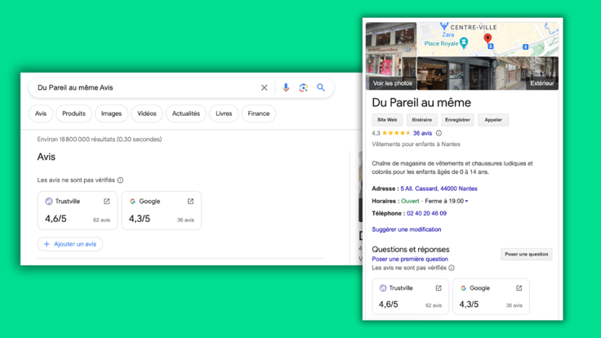Image resolution: width=601 pixels, height=338 pixels.
Task: Click the info icon beside unverified notice in the business panel
Action: (x=452, y=268)
